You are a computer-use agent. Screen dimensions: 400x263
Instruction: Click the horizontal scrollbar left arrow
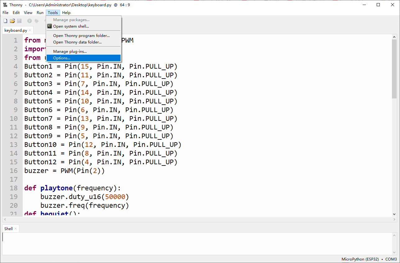tap(5, 220)
